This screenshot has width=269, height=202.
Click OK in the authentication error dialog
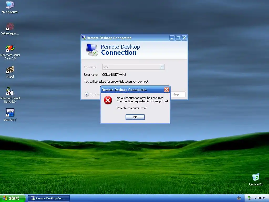click(x=135, y=117)
